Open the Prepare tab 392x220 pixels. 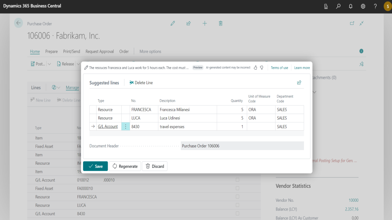[x=51, y=51]
